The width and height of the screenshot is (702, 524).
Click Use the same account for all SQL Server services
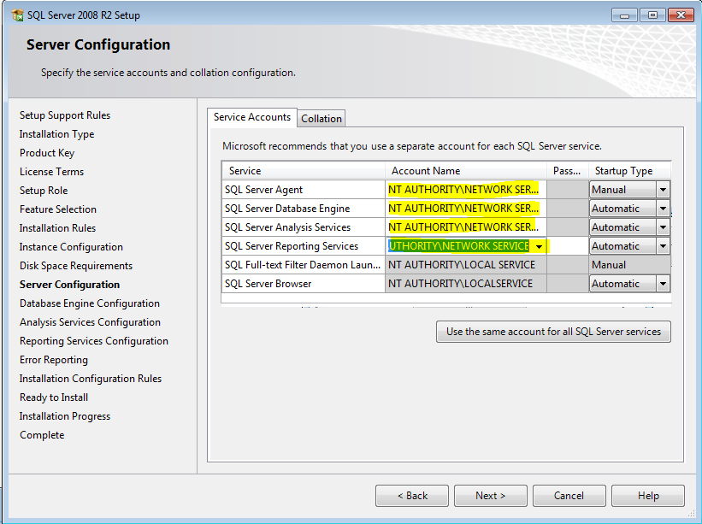tap(553, 332)
